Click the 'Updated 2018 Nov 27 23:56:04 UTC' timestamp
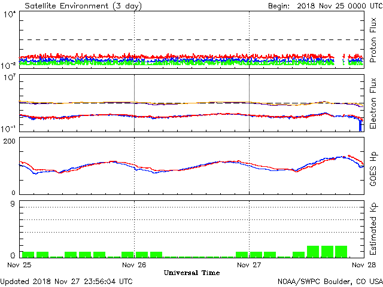 click(x=66, y=282)
